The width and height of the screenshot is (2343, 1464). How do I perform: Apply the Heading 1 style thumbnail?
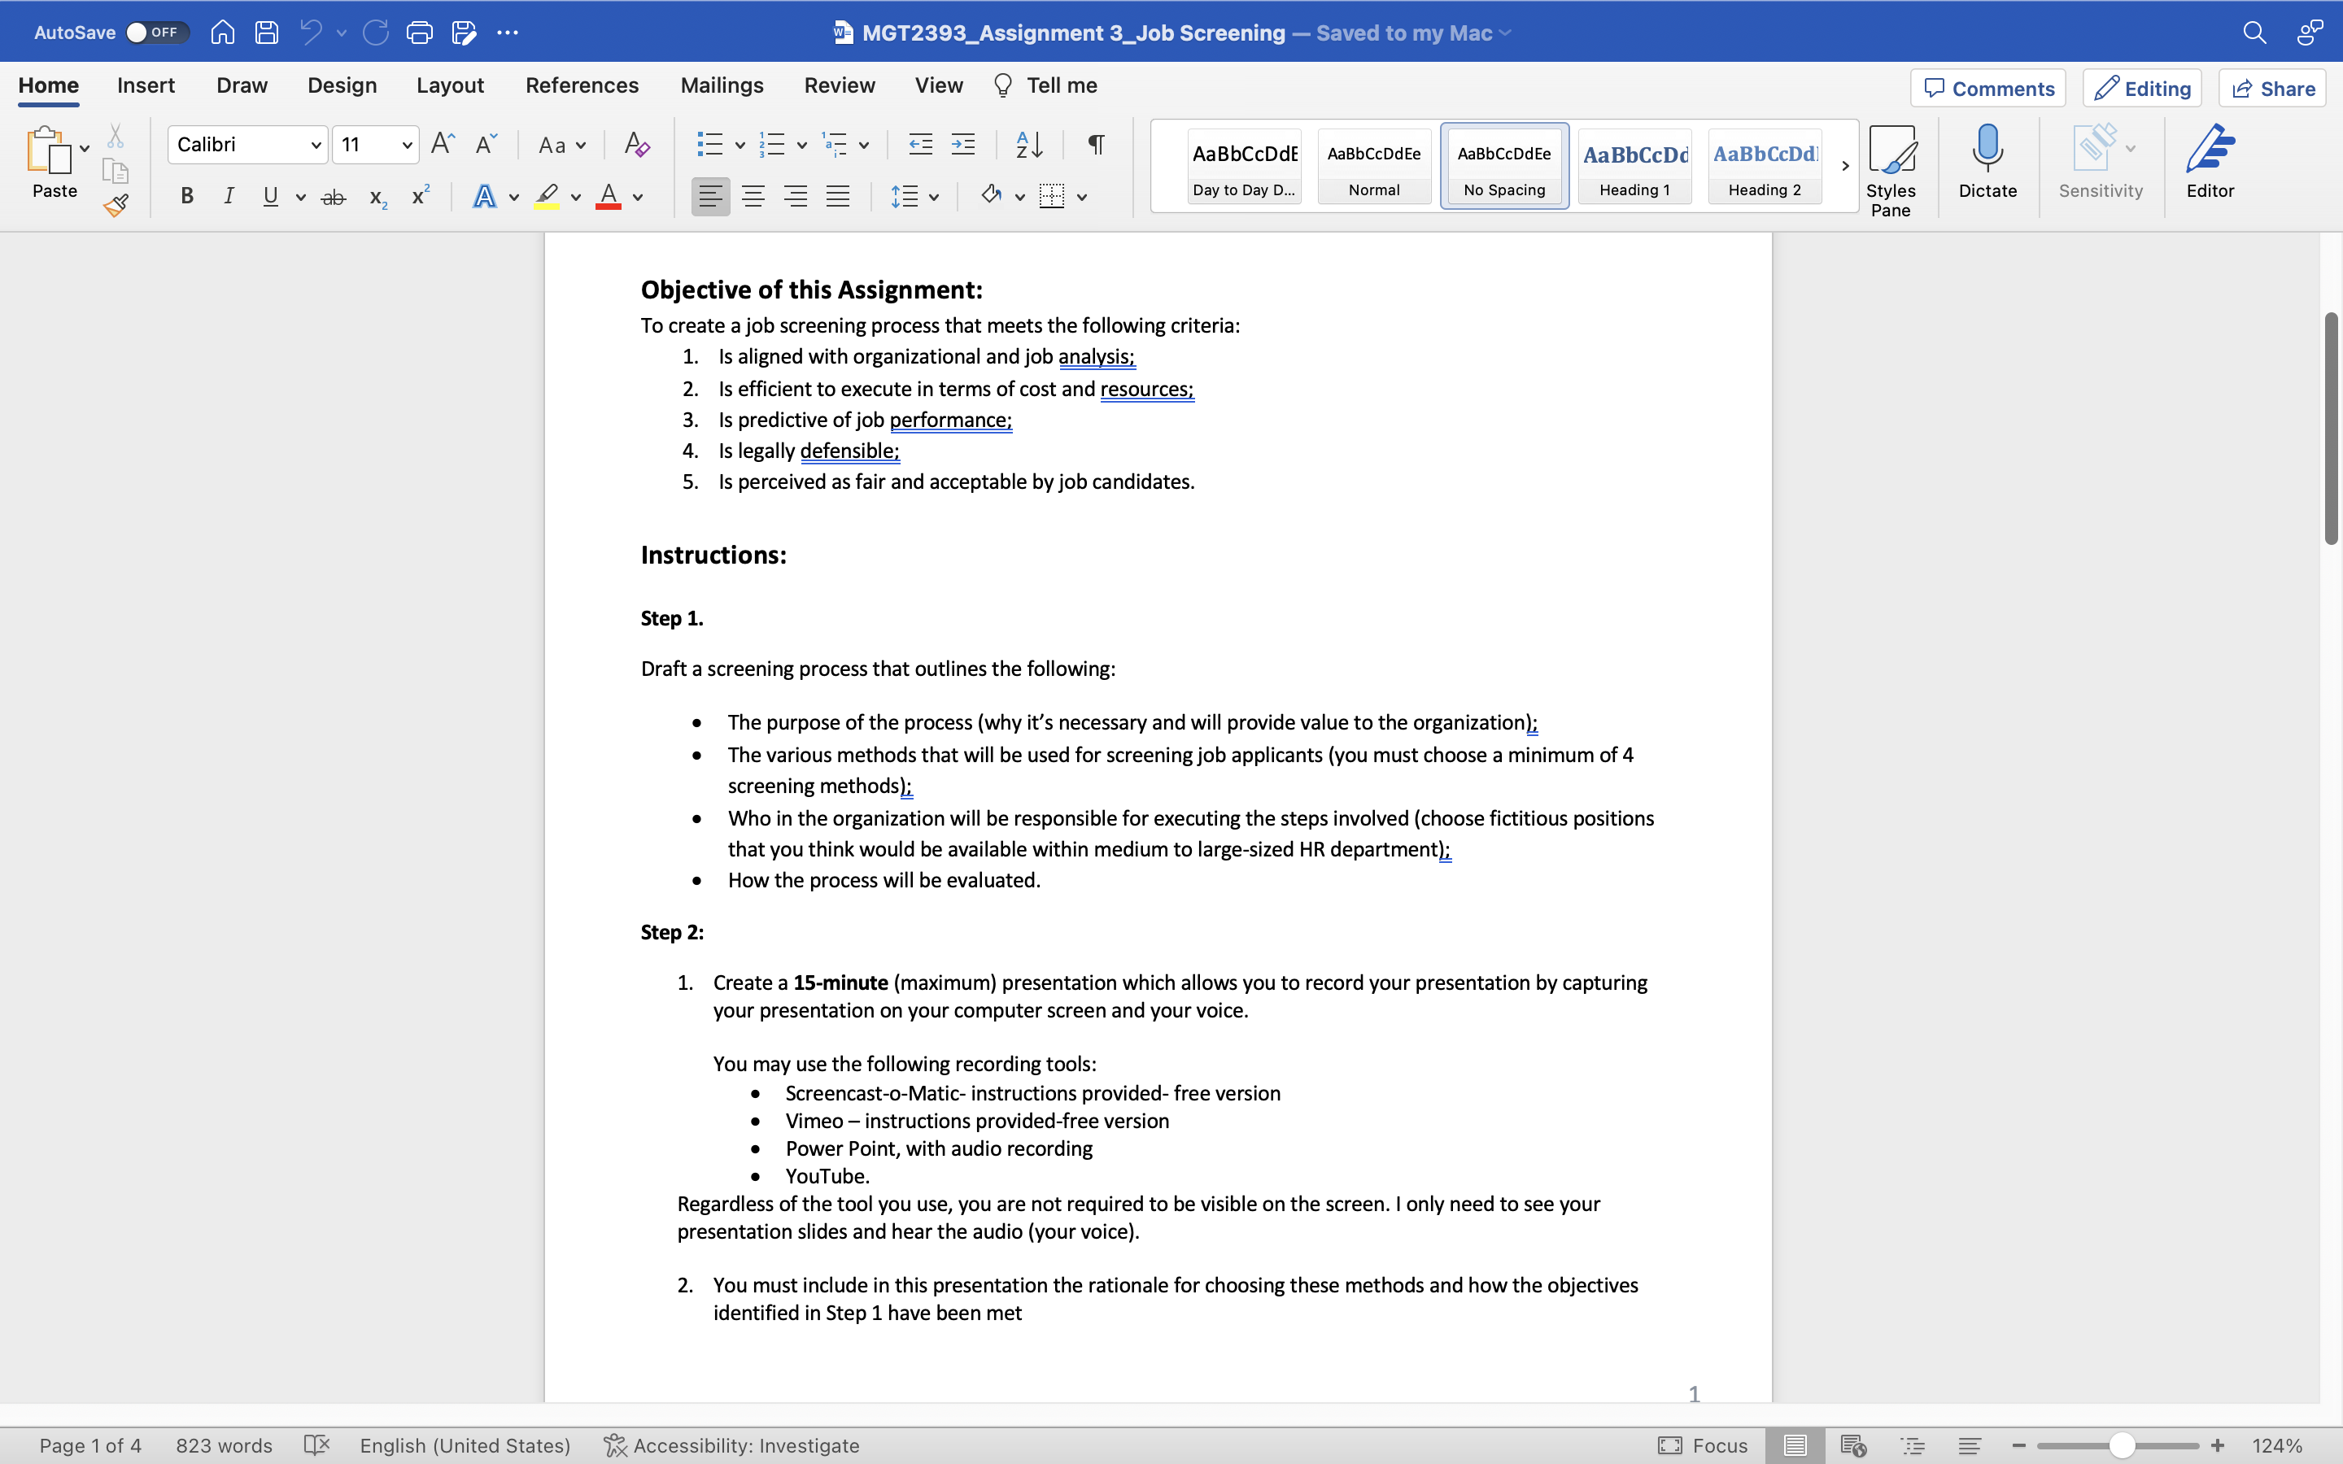pos(1634,166)
